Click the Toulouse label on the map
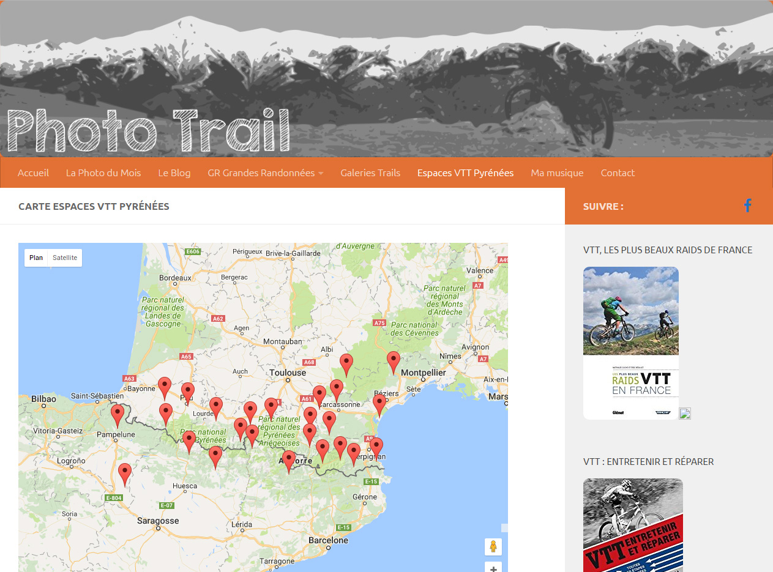Viewport: 773px width, 572px height. (288, 373)
